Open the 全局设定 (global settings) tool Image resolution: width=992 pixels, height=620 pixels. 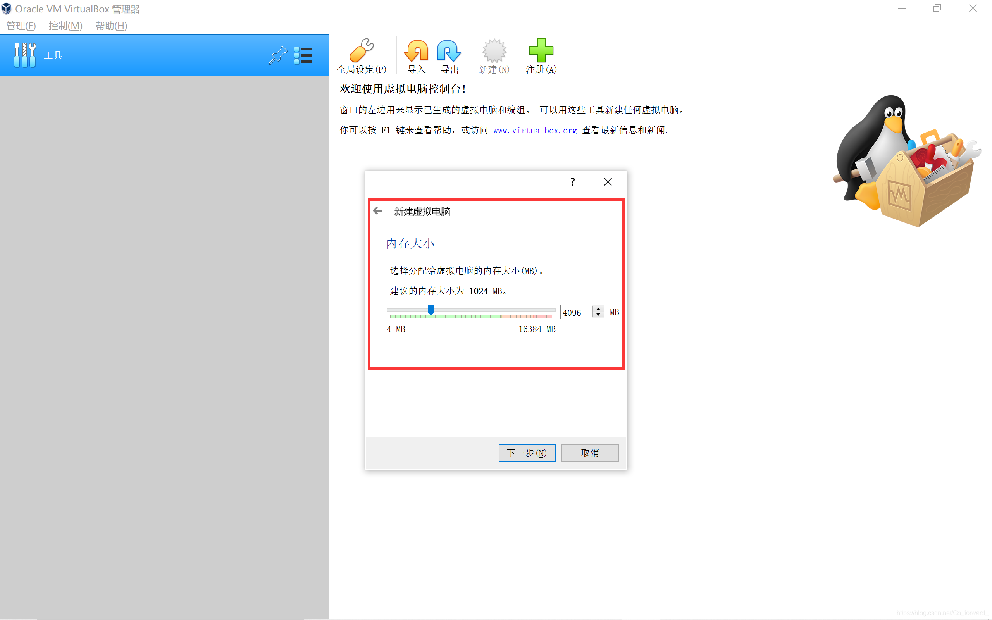[x=361, y=56]
